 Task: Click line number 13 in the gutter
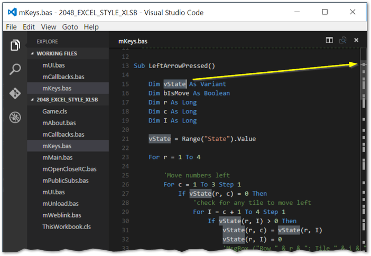[x=125, y=65]
